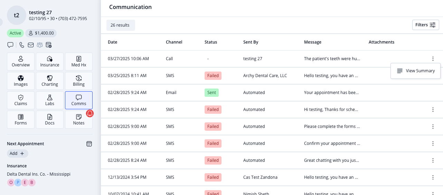Screen dimensions: 443x195
Task: Click 'Your appointment has bee...' message
Action: 331,93
